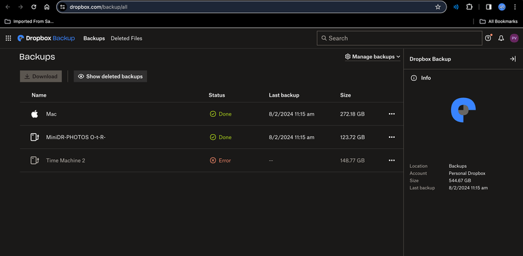Image resolution: width=523 pixels, height=256 pixels.
Task: Click the site information icon in address bar
Action: 63,7
